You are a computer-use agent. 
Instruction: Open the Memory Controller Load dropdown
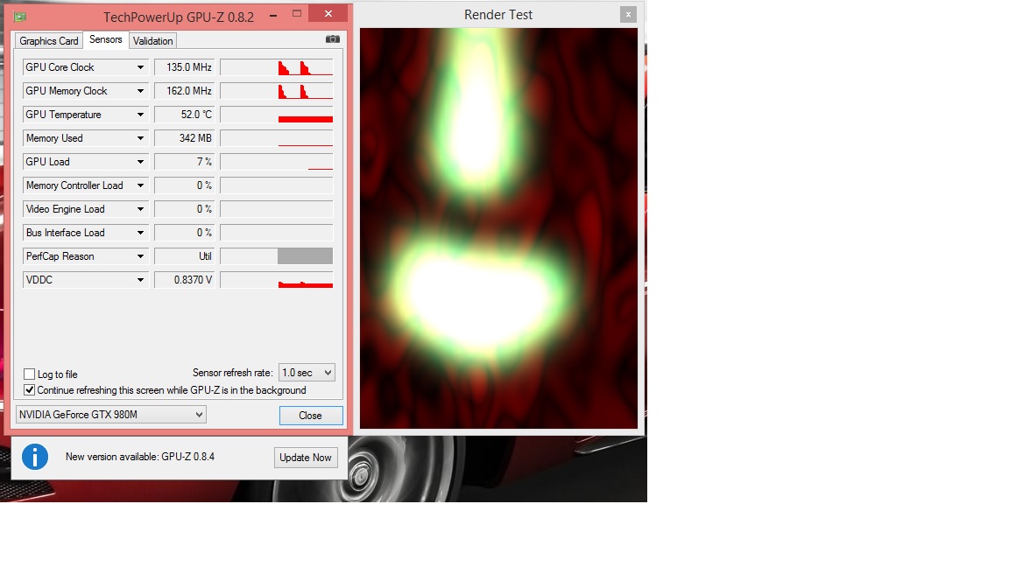click(140, 185)
